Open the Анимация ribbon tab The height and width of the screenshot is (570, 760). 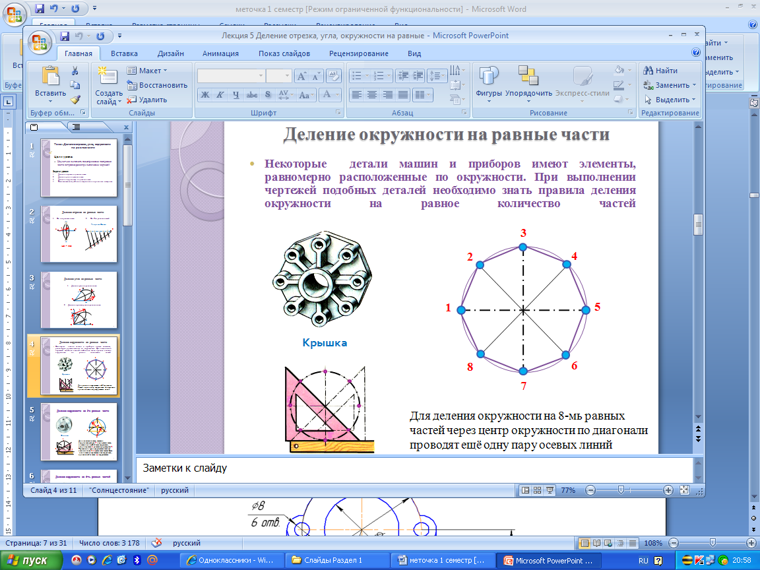click(x=220, y=53)
